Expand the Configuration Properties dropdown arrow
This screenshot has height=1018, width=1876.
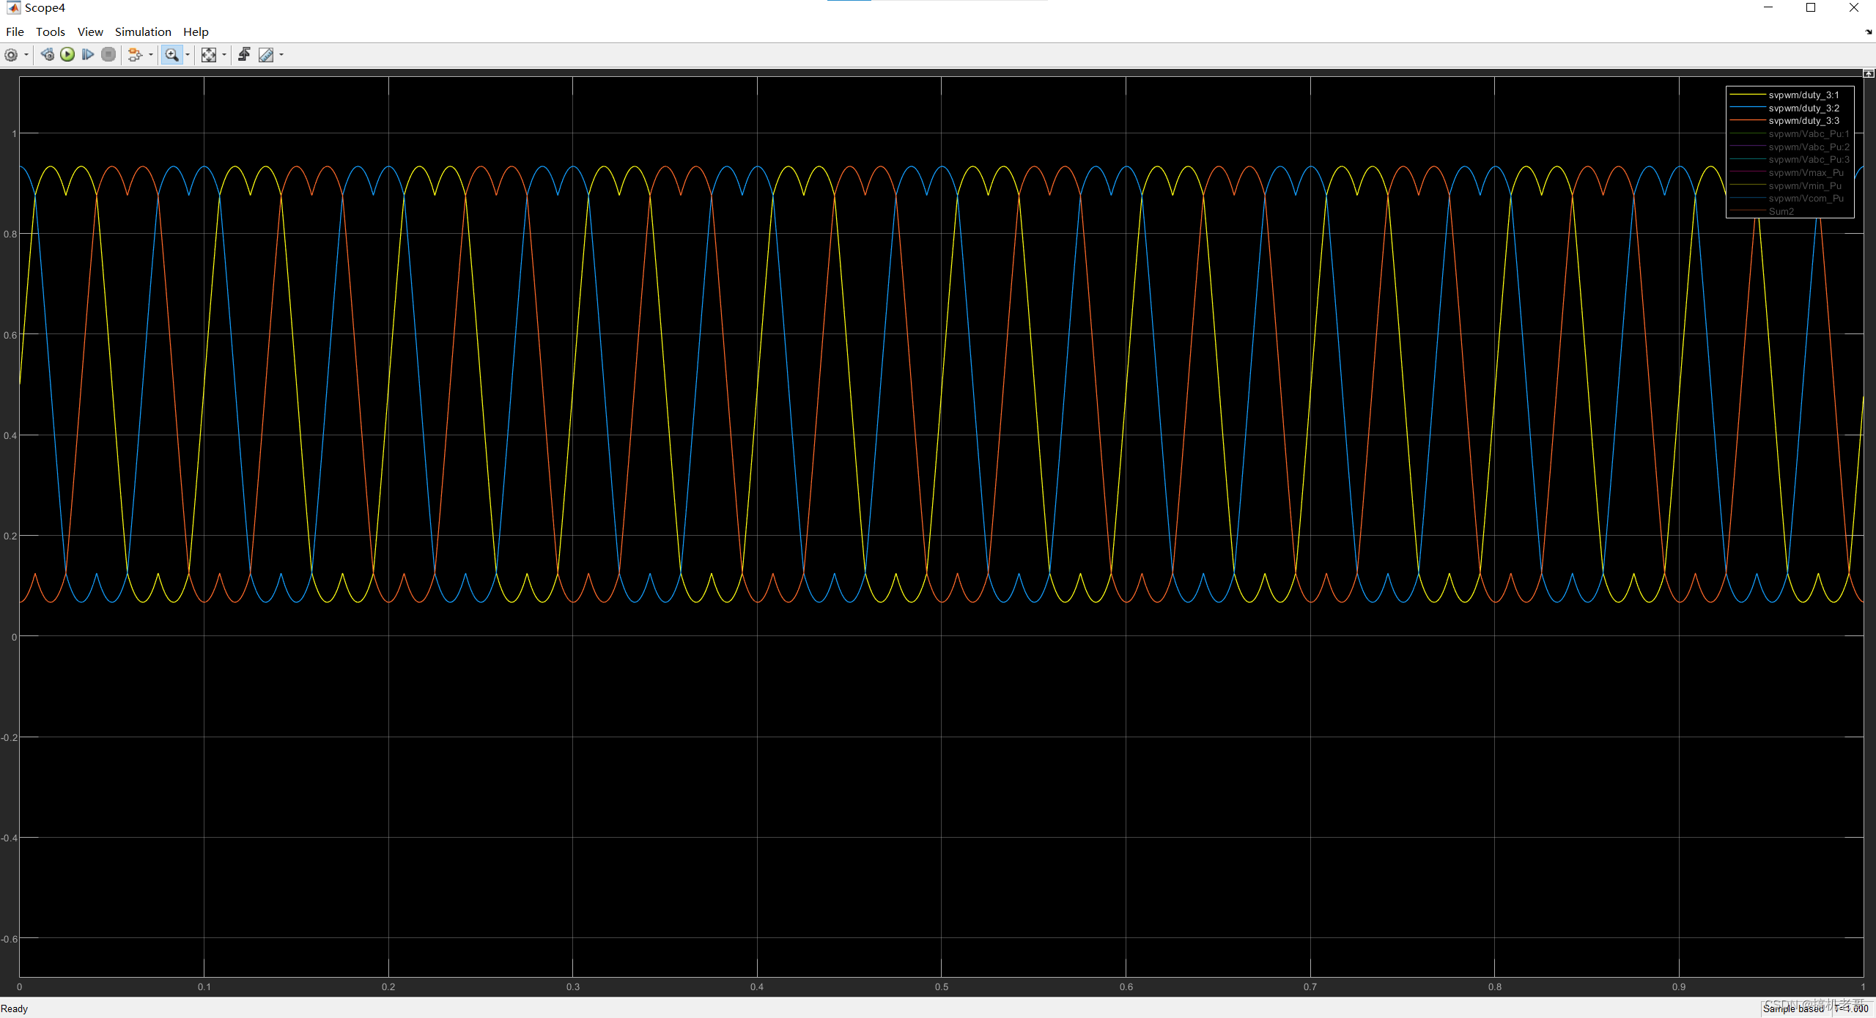point(26,55)
